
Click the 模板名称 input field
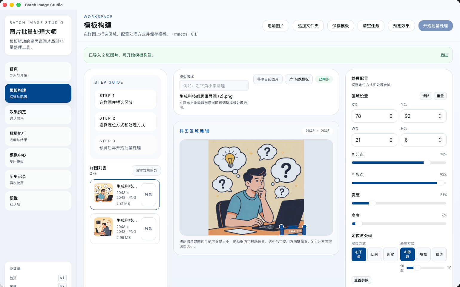(214, 86)
